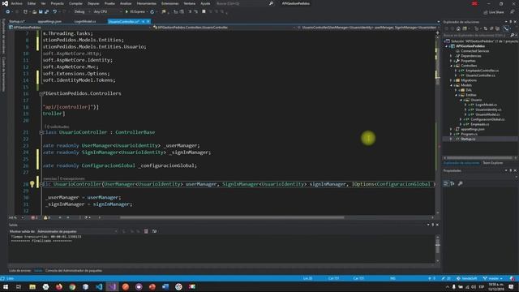Click the error count indicator icon
The width and height of the screenshot is (519, 292).
pos(34,217)
